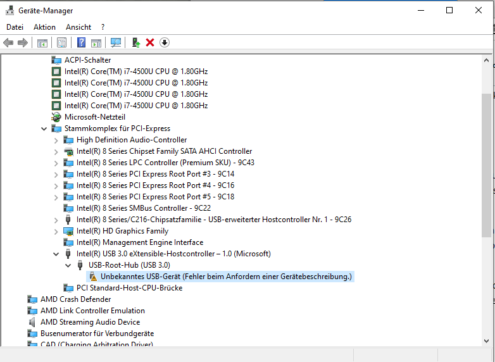Open the Ansicht menu

point(78,27)
